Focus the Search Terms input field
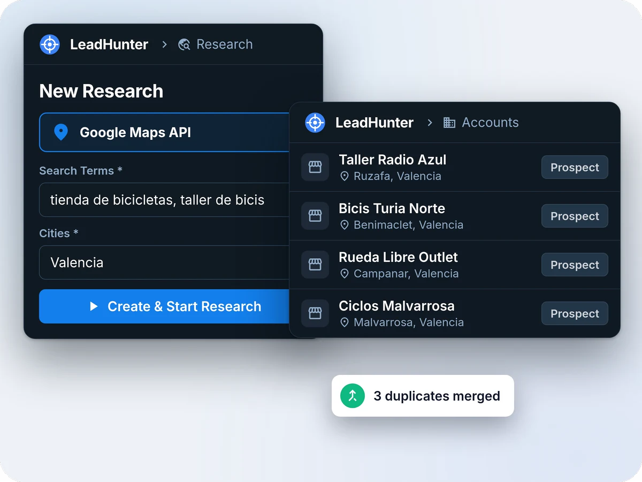Viewport: 642px width, 482px height. click(165, 200)
